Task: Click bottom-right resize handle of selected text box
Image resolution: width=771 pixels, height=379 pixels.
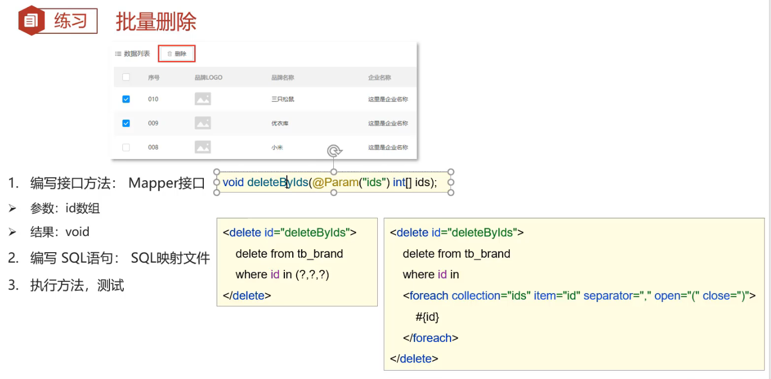Action: (x=451, y=192)
